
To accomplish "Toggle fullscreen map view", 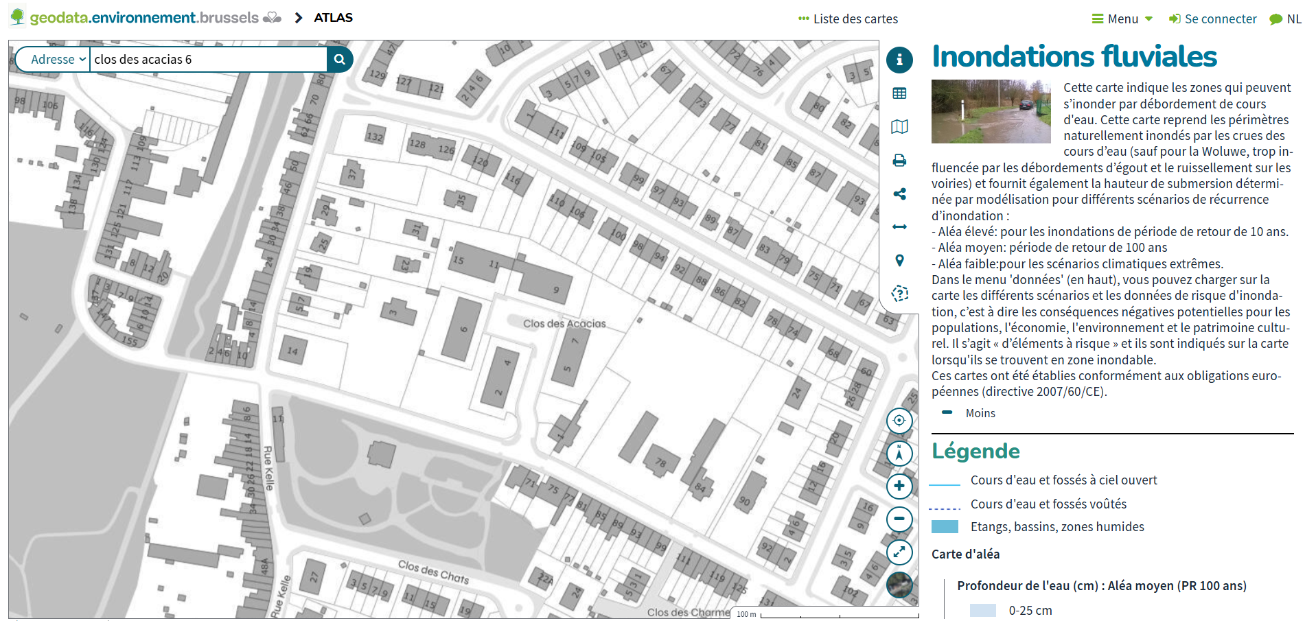I will click(899, 552).
